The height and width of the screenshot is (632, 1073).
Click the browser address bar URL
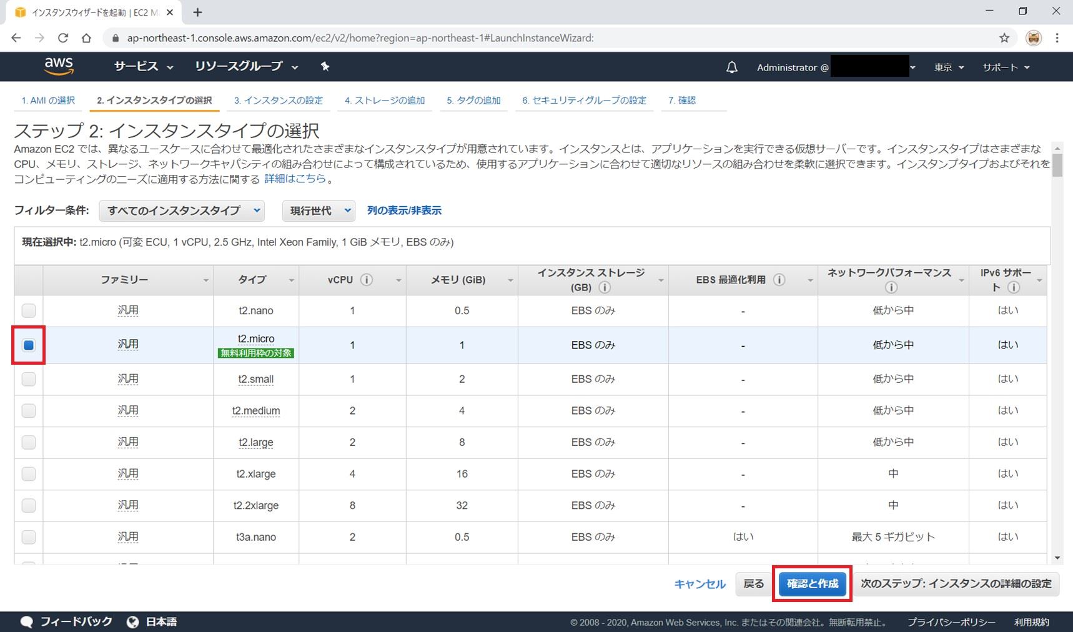(360, 38)
